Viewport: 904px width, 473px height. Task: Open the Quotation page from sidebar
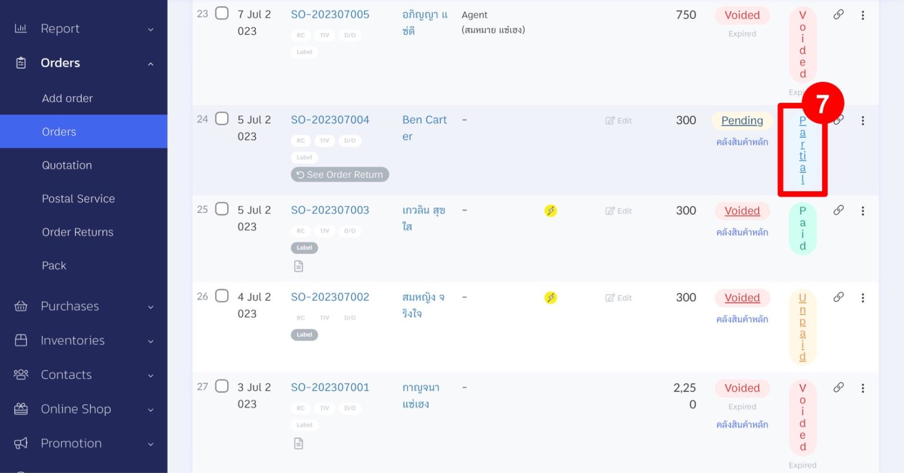coord(67,165)
